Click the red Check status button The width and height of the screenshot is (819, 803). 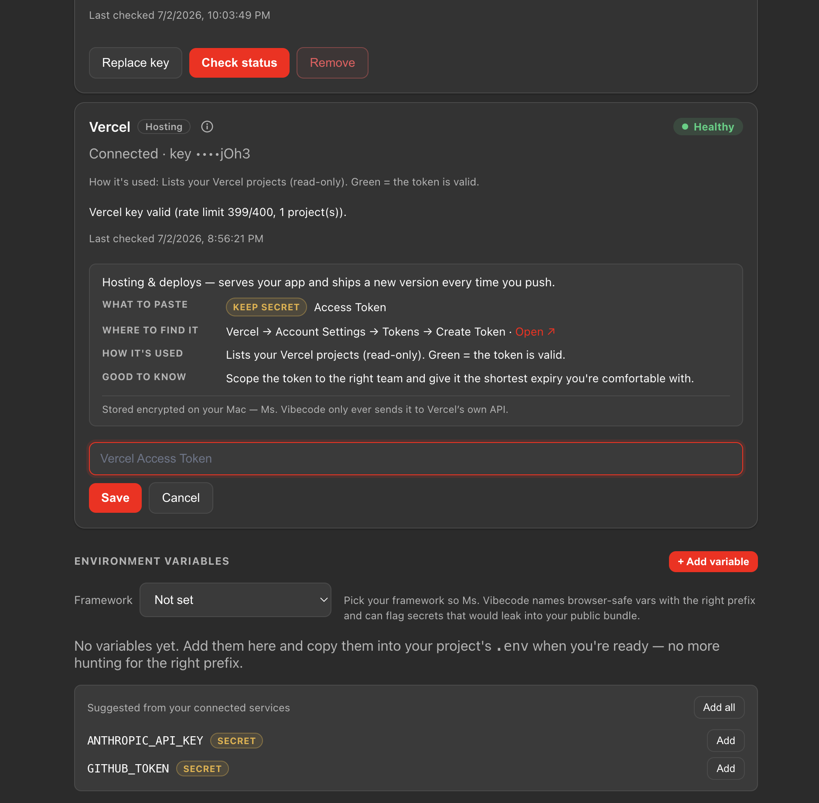tap(239, 63)
